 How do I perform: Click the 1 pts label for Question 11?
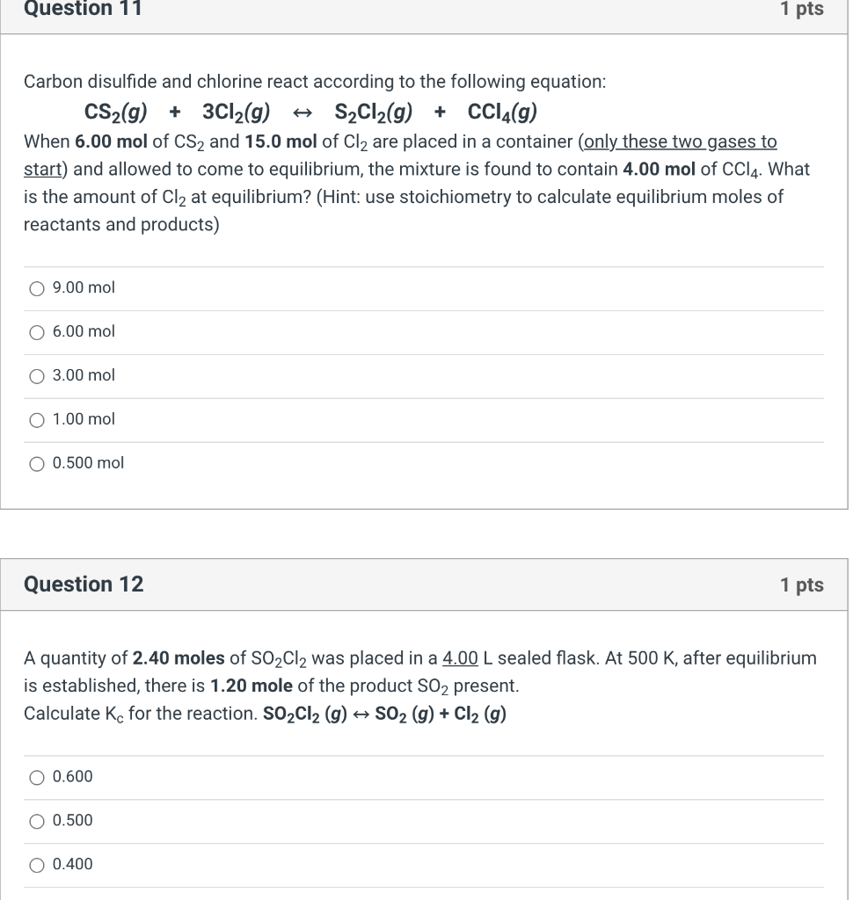(801, 11)
